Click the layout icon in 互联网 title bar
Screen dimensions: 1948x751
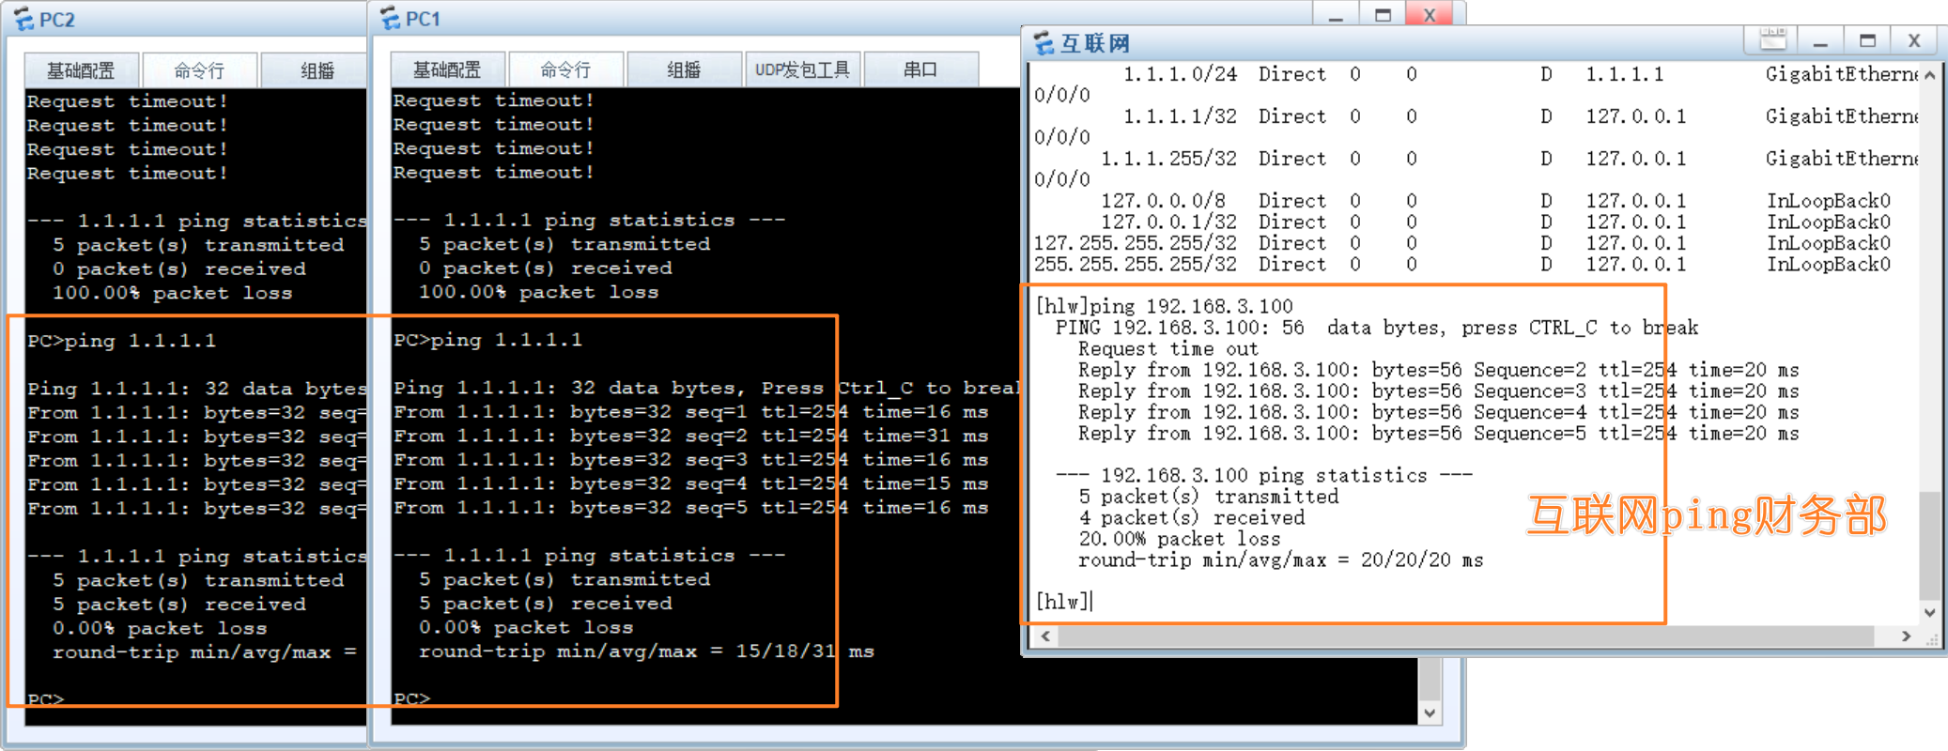[x=1772, y=40]
